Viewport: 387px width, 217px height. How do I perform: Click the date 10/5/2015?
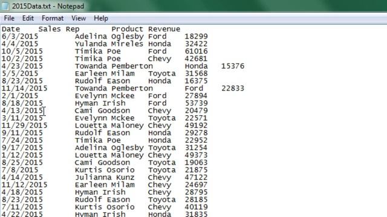click(22, 51)
